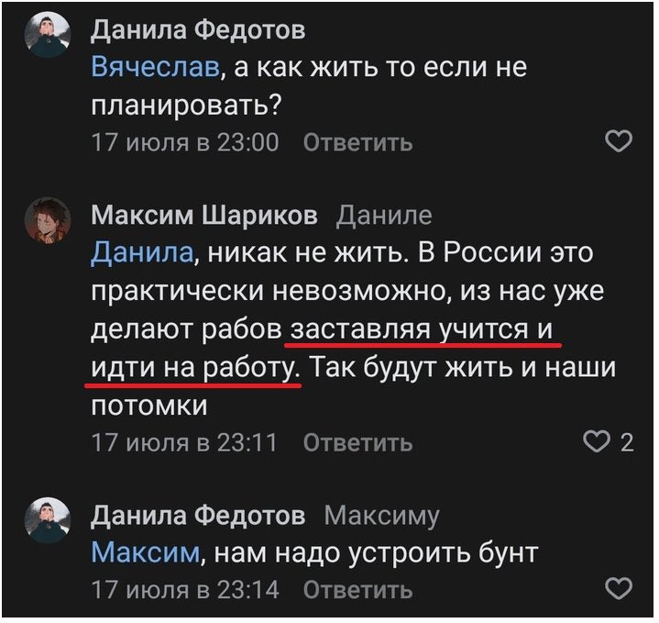Reply to the 23:14 comment
The width and height of the screenshot is (659, 623).
point(357,589)
